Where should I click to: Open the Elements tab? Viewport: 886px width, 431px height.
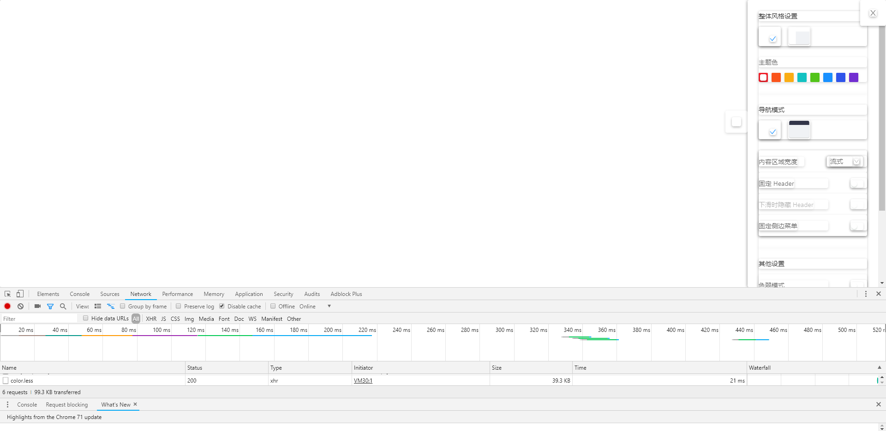[x=48, y=294]
